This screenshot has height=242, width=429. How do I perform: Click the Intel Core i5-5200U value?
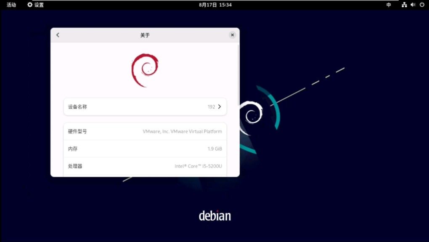[199, 166]
